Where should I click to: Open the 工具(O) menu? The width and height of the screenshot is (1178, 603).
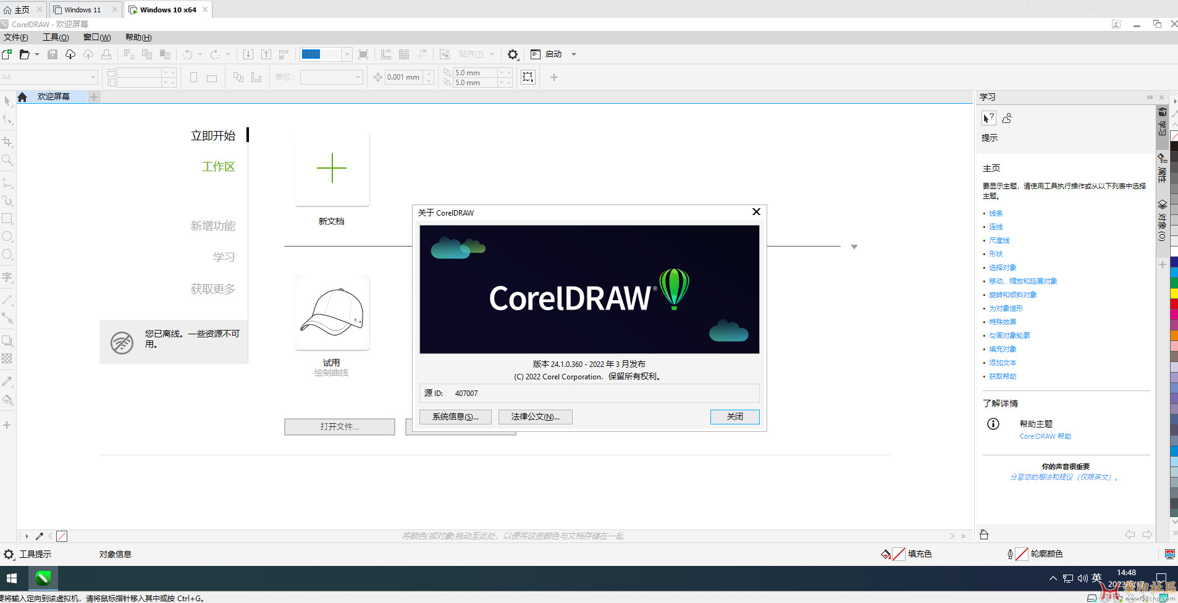pos(56,37)
